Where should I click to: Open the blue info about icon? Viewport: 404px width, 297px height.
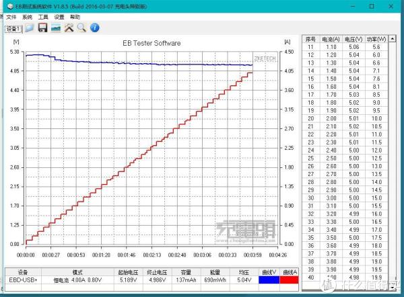point(95,28)
